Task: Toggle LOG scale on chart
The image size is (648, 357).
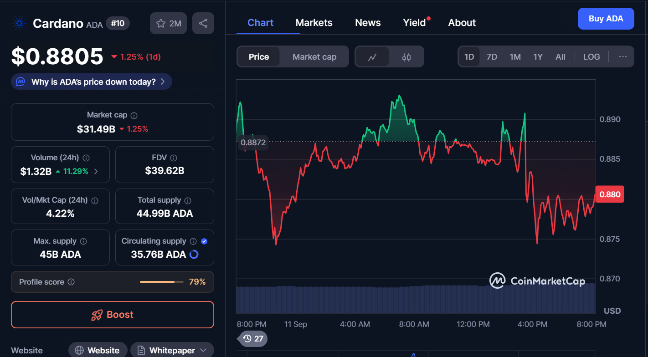Action: point(591,57)
